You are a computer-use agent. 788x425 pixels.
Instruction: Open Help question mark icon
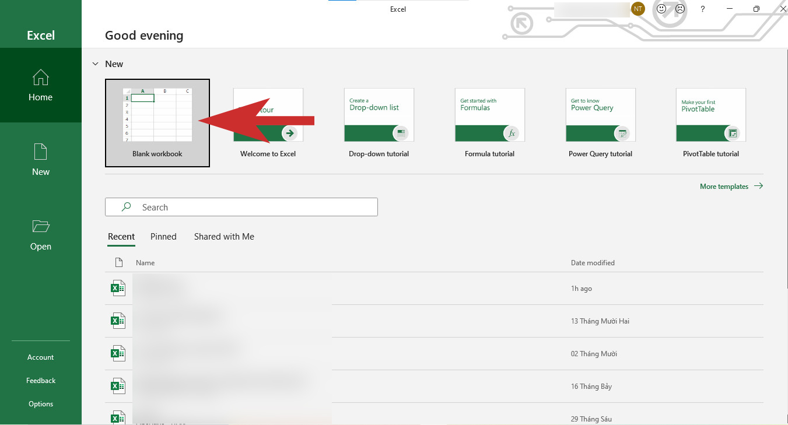point(703,9)
